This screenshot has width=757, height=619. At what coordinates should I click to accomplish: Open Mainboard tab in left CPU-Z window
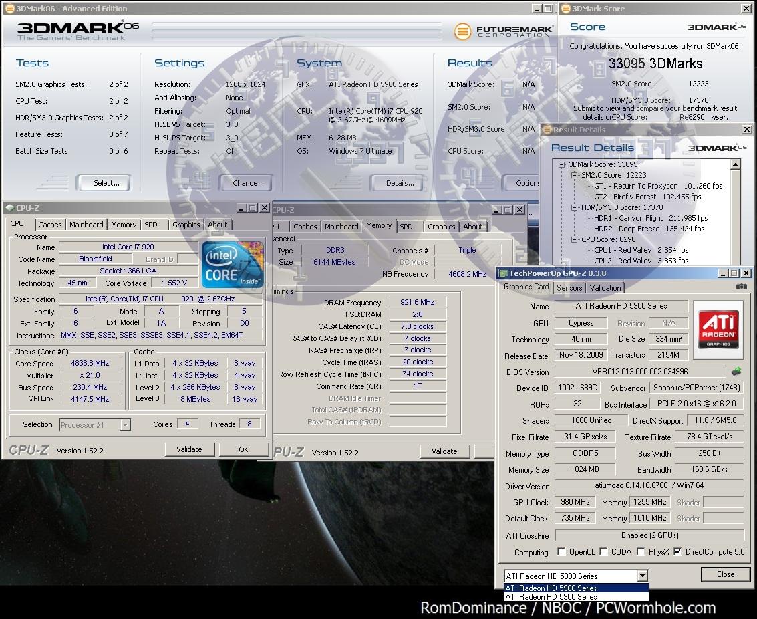point(86,225)
